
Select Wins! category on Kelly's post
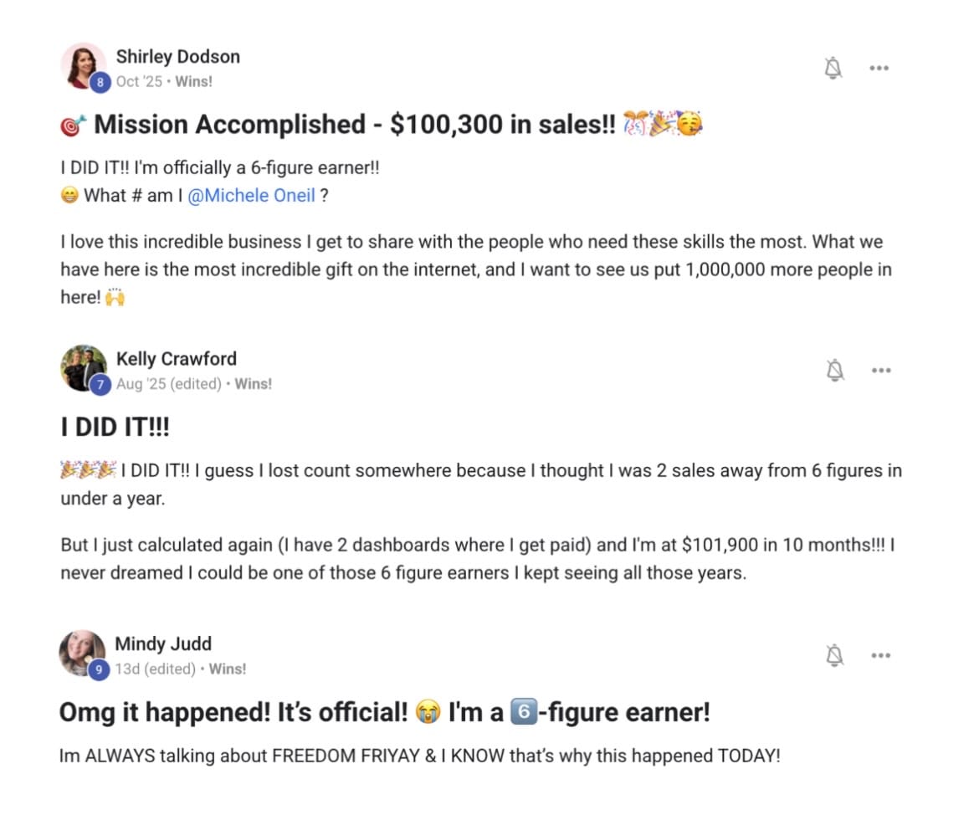(253, 384)
